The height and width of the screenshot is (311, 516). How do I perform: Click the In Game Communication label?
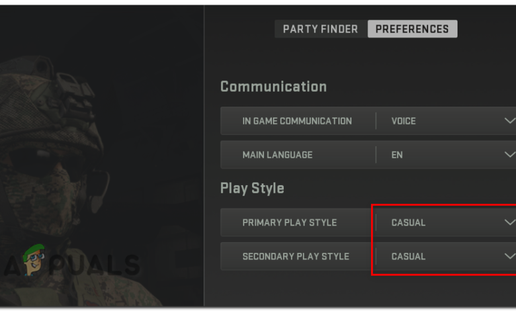point(297,121)
